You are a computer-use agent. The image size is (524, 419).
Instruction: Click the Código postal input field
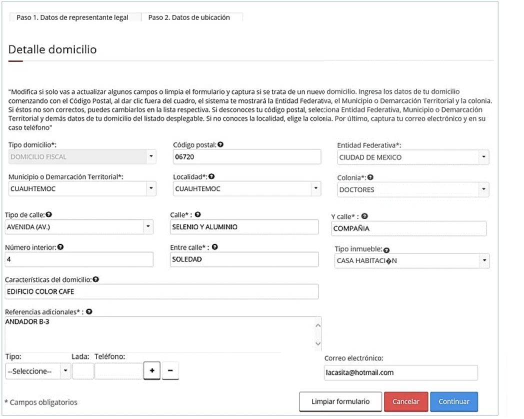point(247,156)
